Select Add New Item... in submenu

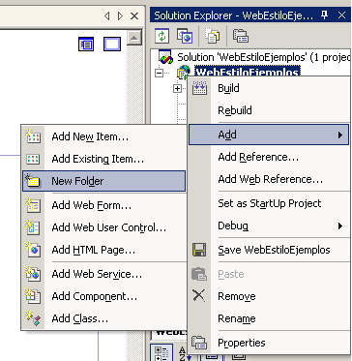[103, 136]
